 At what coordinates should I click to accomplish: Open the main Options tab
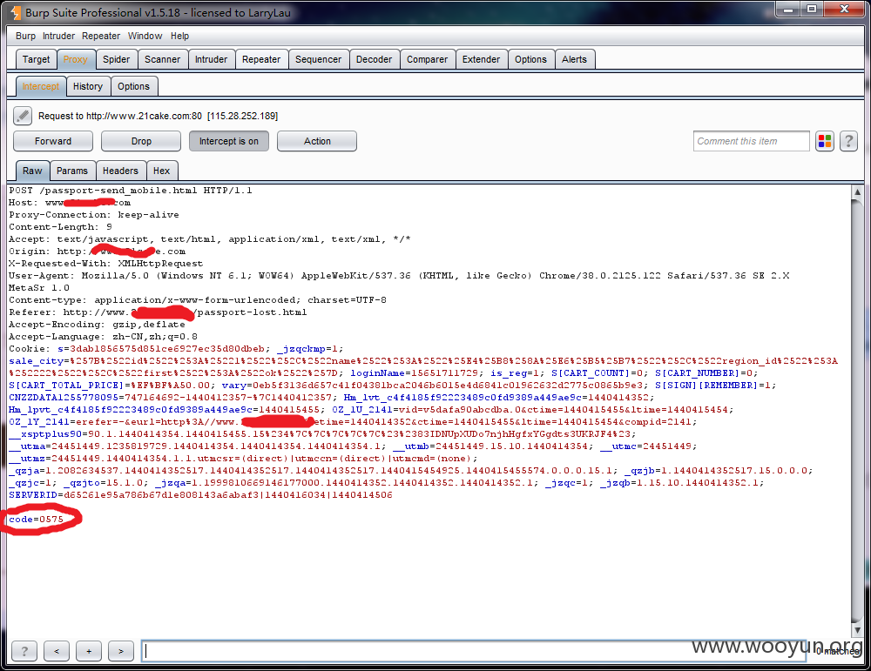point(530,59)
